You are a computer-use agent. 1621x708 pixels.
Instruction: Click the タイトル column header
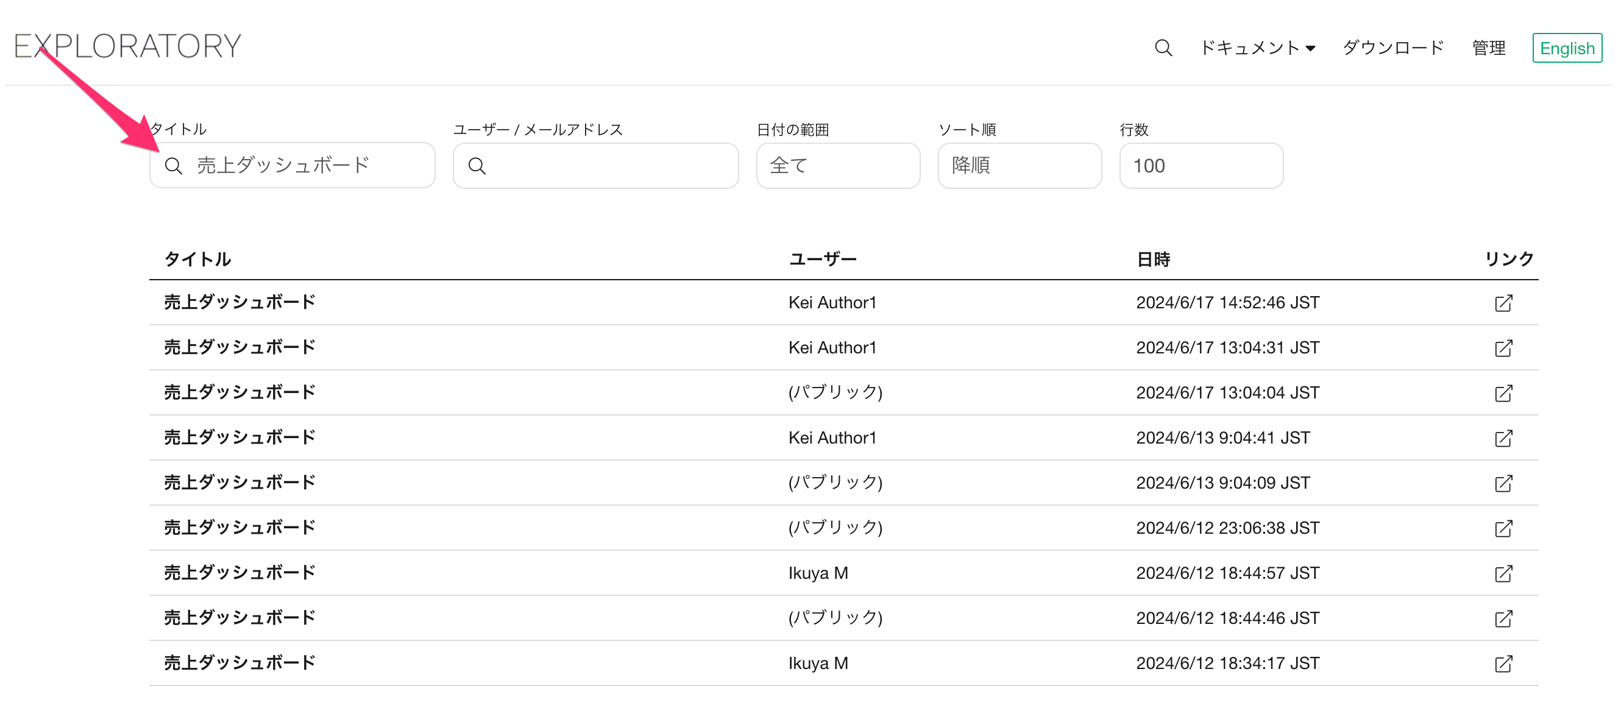pyautogui.click(x=197, y=259)
